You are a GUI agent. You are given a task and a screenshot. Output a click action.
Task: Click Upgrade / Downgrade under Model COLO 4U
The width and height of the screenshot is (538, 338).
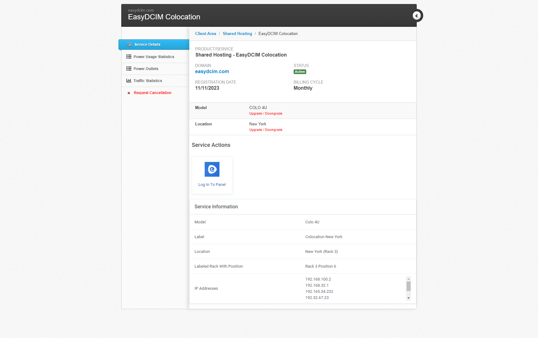click(x=266, y=114)
